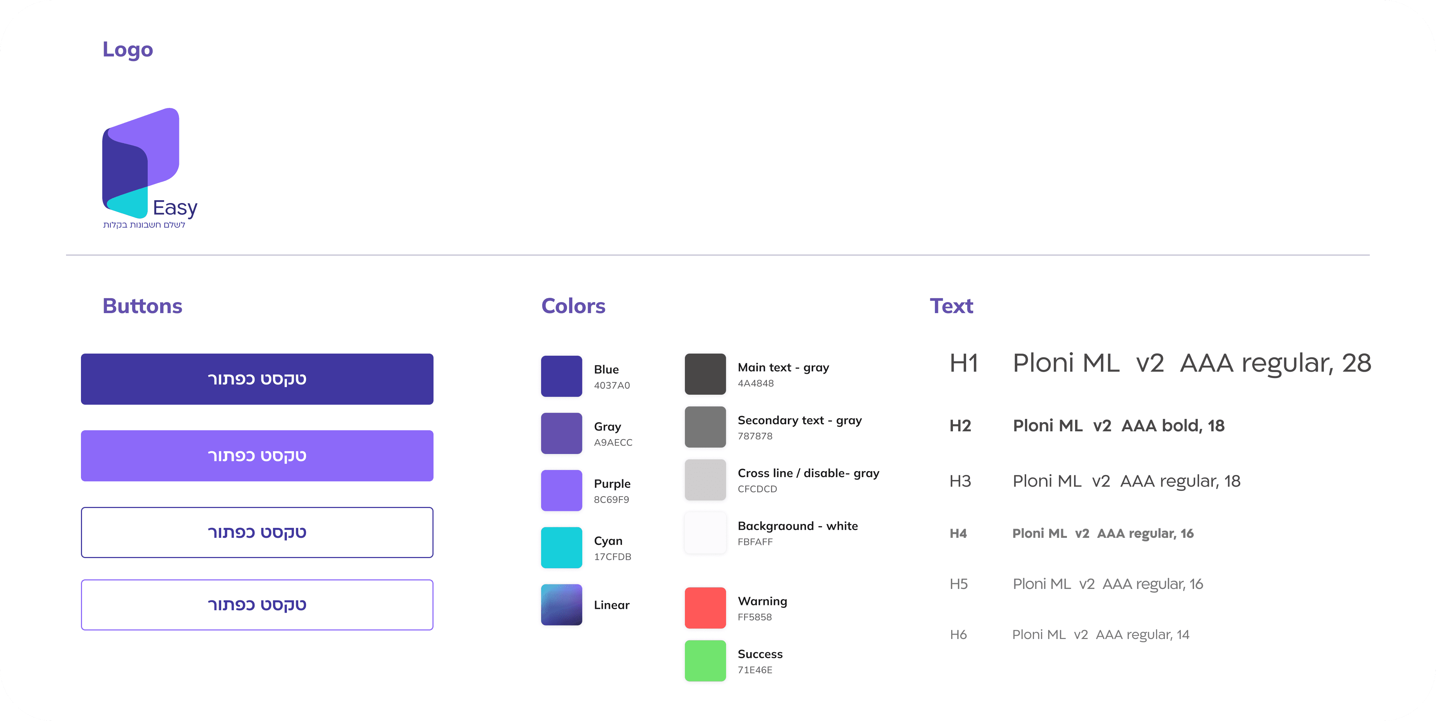Screen dimensions: 1455x721
Task: Click the H1 label
Action: pos(964,363)
